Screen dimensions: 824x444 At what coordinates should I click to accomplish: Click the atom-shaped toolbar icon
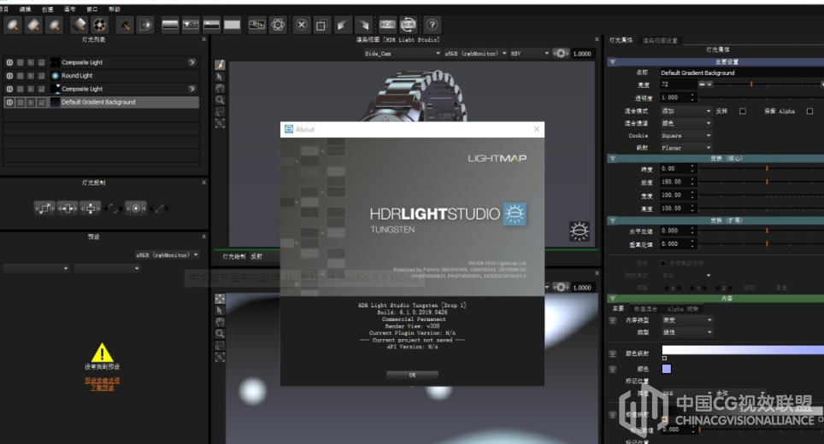pos(278,25)
